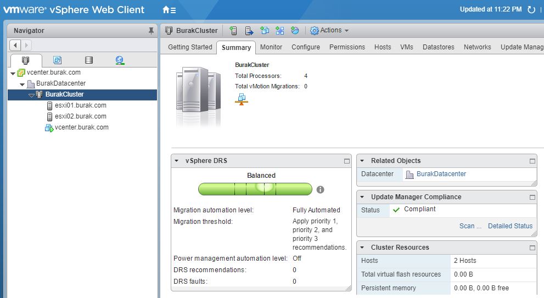The image size is (544, 298).
Task: Click the BurakCluster icon in title bar
Action: point(169,31)
